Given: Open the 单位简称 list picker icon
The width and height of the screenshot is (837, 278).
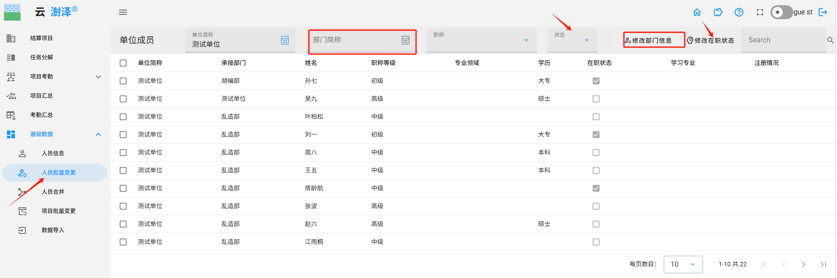Looking at the screenshot, I should (285, 40).
